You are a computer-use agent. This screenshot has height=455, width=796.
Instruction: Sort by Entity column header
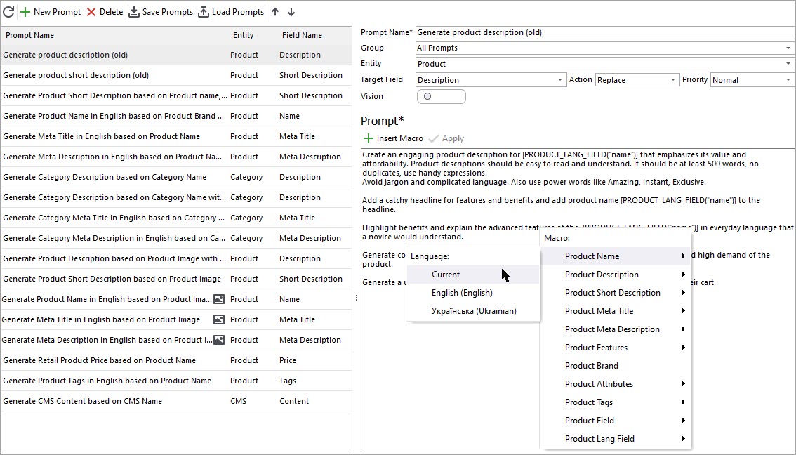243,35
